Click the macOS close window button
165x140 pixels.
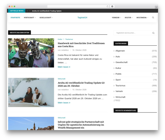tap(10, 6)
